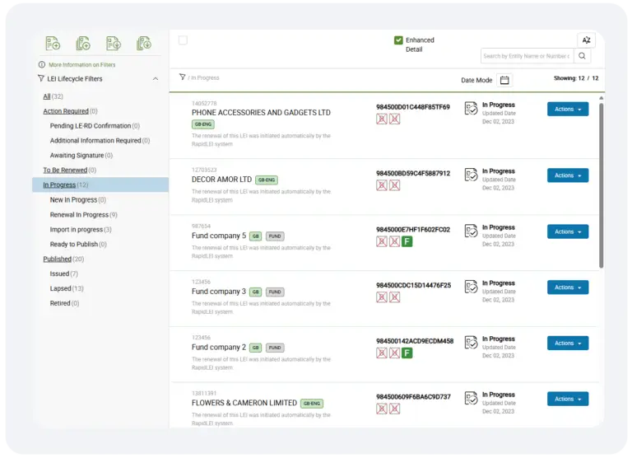
Task: Click the A-Z sort icon
Action: tap(586, 40)
